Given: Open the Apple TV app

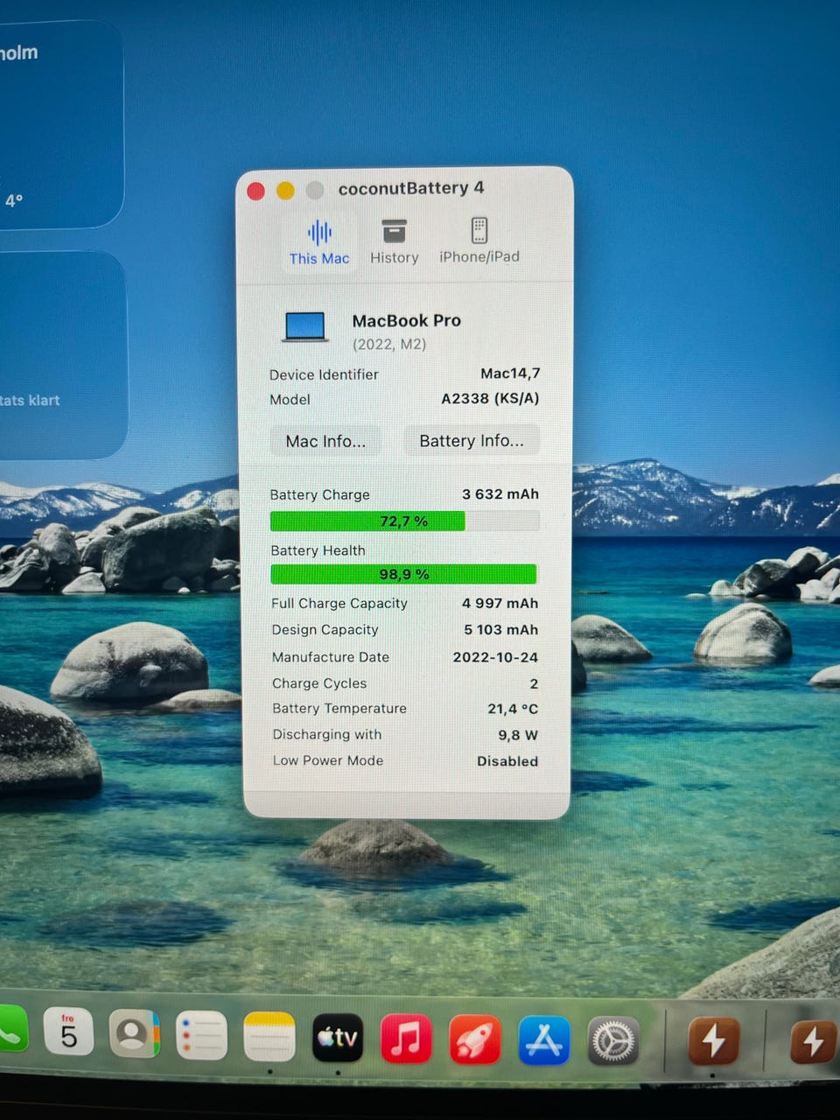Looking at the screenshot, I should click(x=338, y=1039).
